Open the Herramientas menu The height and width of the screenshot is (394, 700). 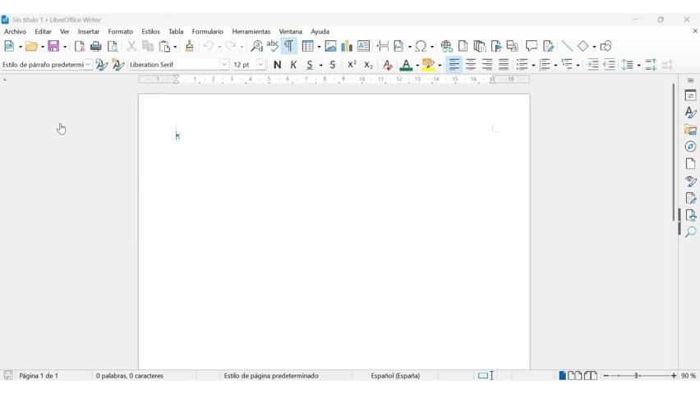click(251, 32)
